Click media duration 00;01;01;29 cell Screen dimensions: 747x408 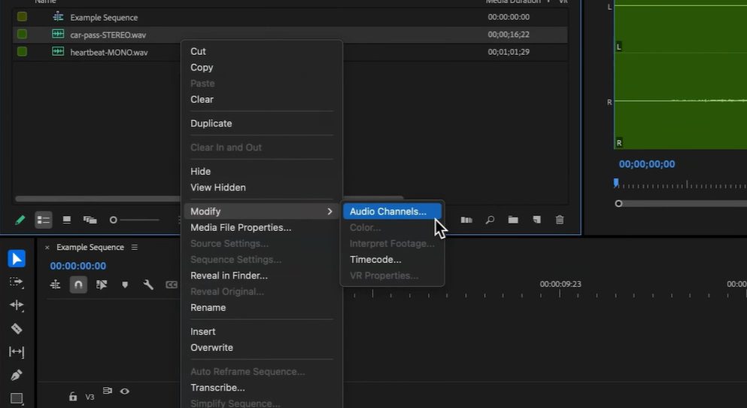point(509,52)
